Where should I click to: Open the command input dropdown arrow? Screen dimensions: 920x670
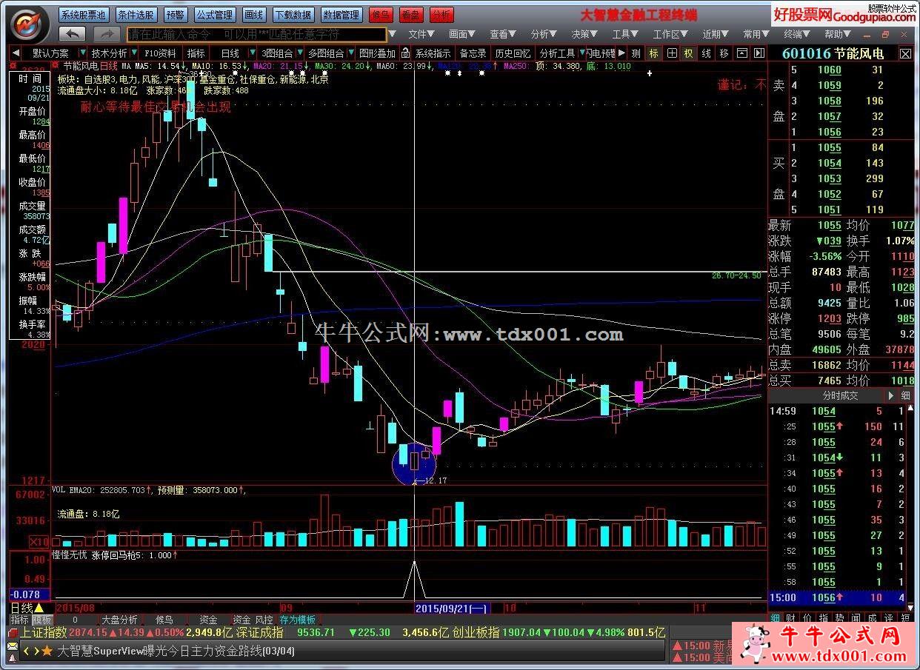pos(393,34)
